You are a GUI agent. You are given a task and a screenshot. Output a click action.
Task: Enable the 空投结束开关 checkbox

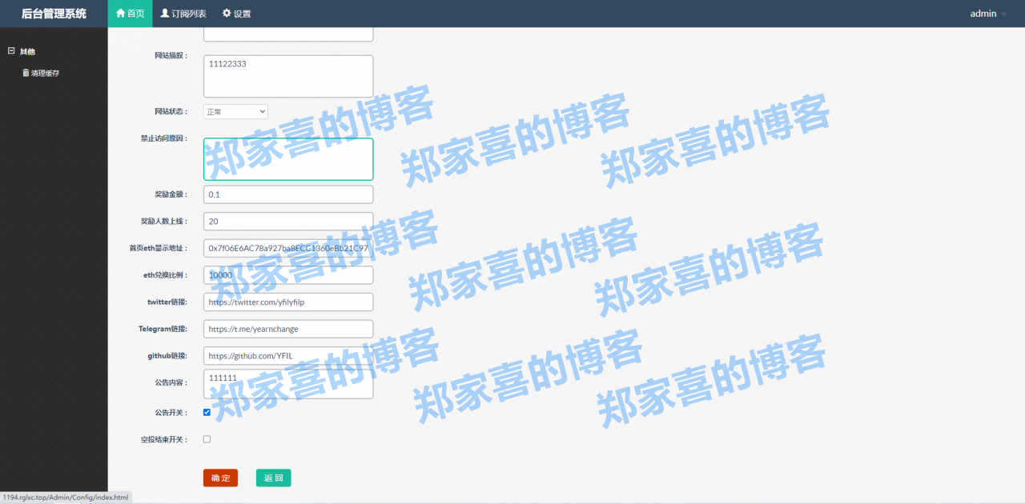[207, 439]
